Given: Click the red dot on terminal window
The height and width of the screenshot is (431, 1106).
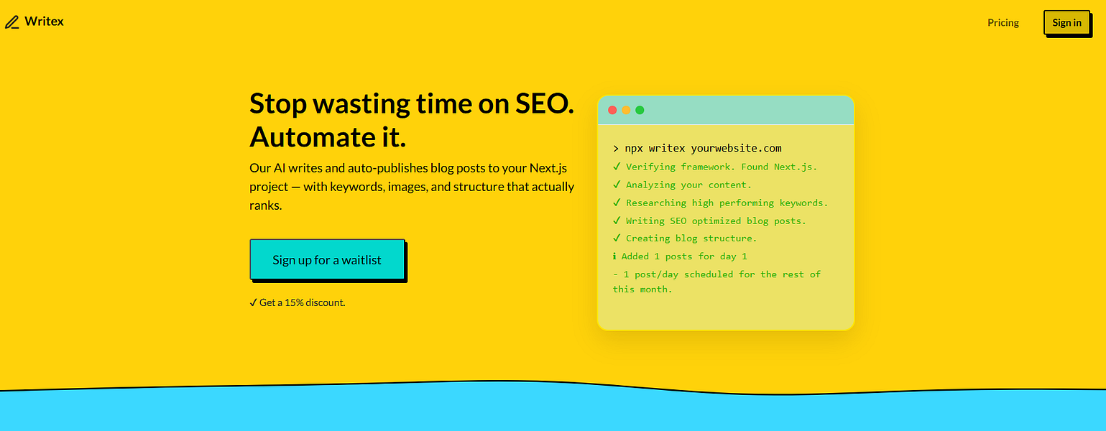Looking at the screenshot, I should click(x=612, y=110).
